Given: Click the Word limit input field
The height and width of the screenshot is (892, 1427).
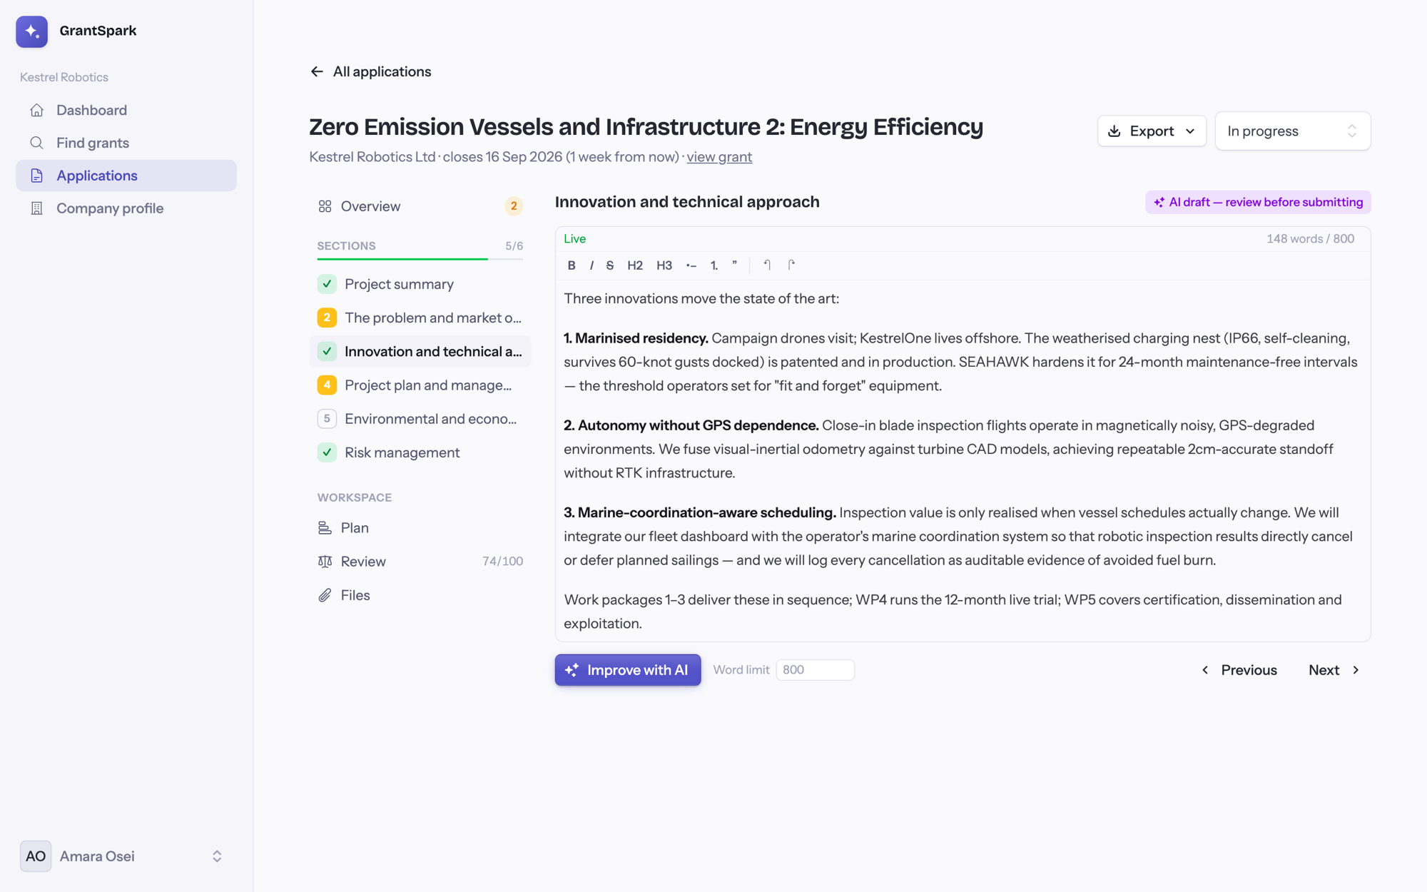Looking at the screenshot, I should (815, 670).
